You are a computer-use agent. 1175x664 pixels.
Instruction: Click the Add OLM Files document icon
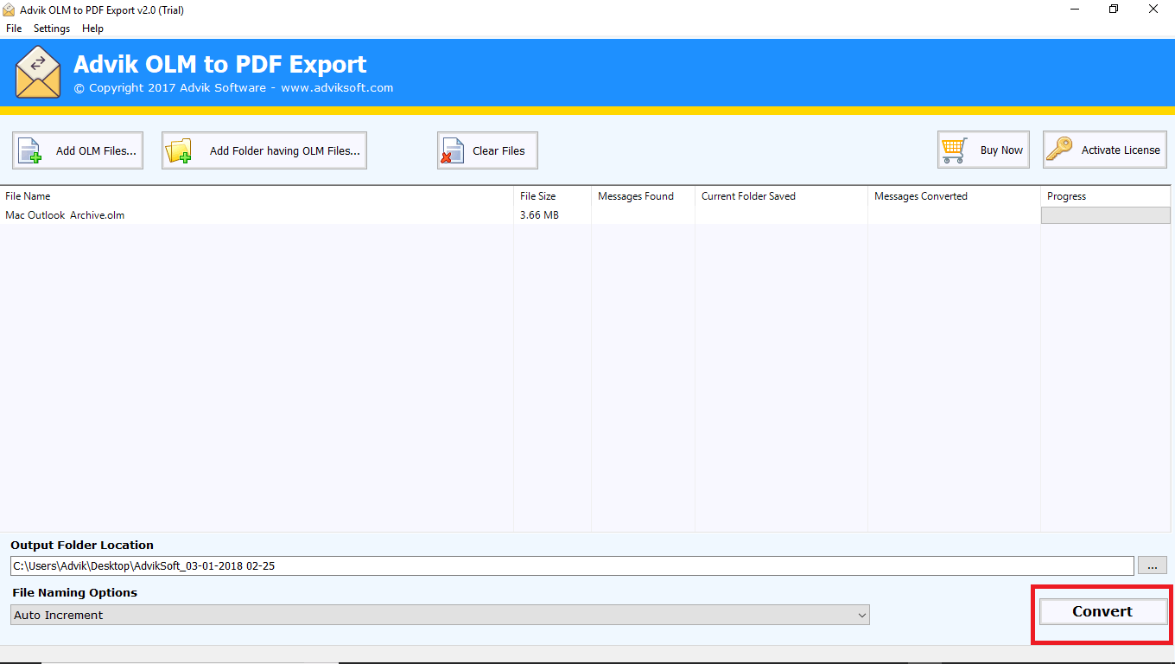[x=30, y=150]
